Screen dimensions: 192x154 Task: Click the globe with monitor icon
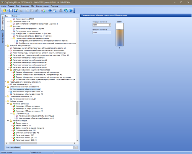click(x=66, y=11)
